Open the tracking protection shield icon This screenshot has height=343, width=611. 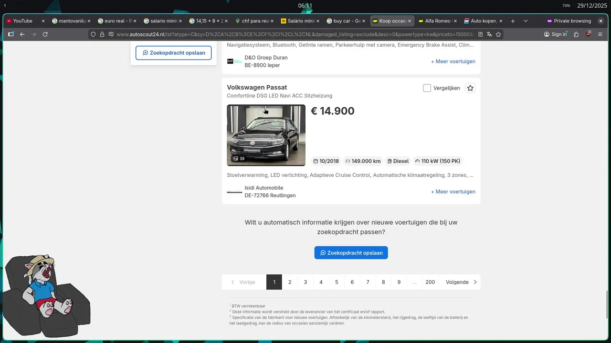click(x=93, y=34)
